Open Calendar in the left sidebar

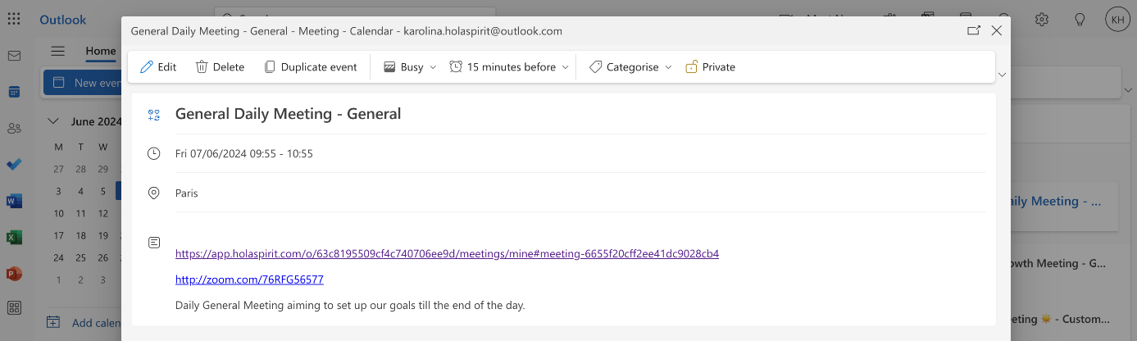pos(14,92)
